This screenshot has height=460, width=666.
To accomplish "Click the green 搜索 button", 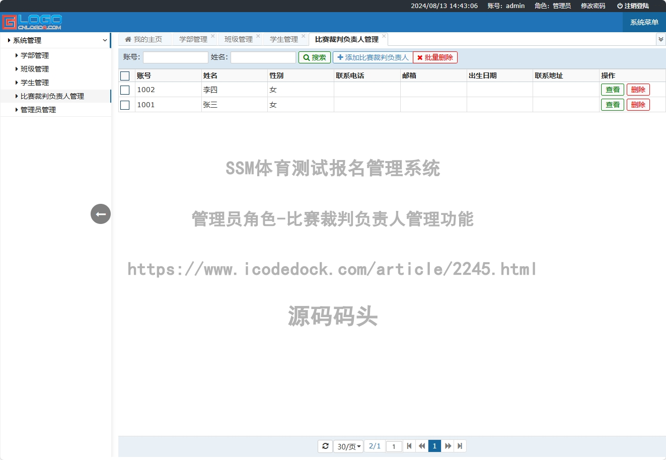I will 315,57.
